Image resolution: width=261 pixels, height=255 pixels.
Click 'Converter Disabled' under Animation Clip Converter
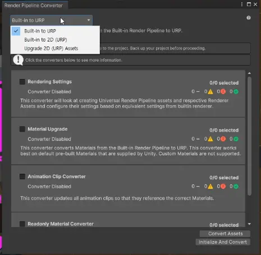49,187
